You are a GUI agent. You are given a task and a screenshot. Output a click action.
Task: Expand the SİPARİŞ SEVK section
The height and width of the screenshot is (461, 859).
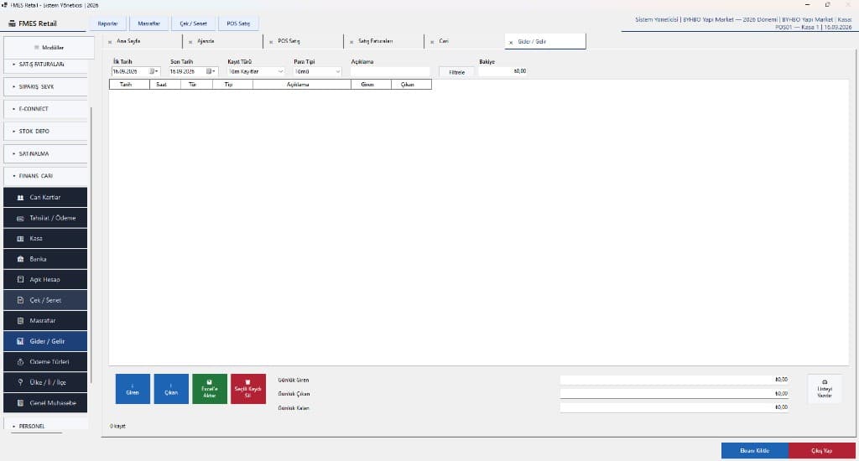pos(45,86)
